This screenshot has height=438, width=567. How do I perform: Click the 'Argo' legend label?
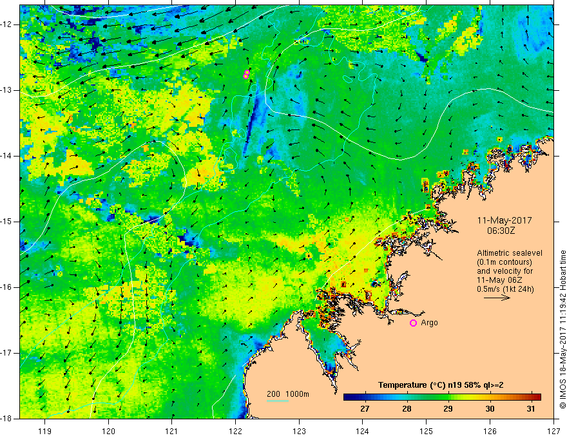click(x=429, y=323)
